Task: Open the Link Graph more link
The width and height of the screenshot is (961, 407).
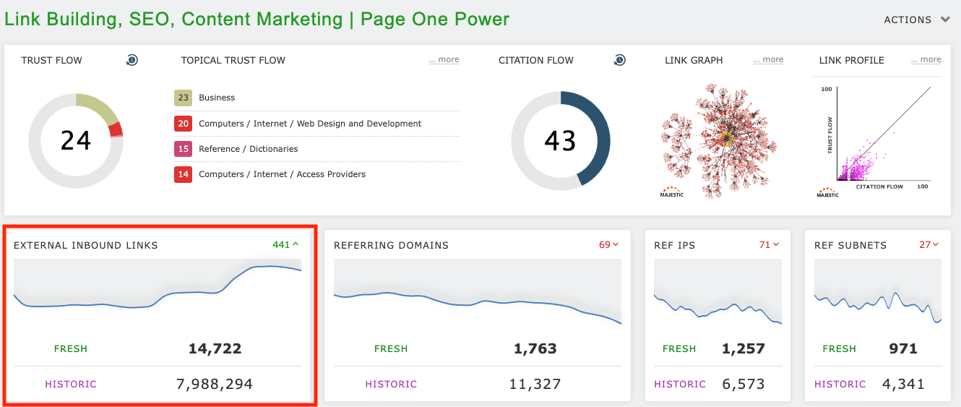Action: [768, 60]
